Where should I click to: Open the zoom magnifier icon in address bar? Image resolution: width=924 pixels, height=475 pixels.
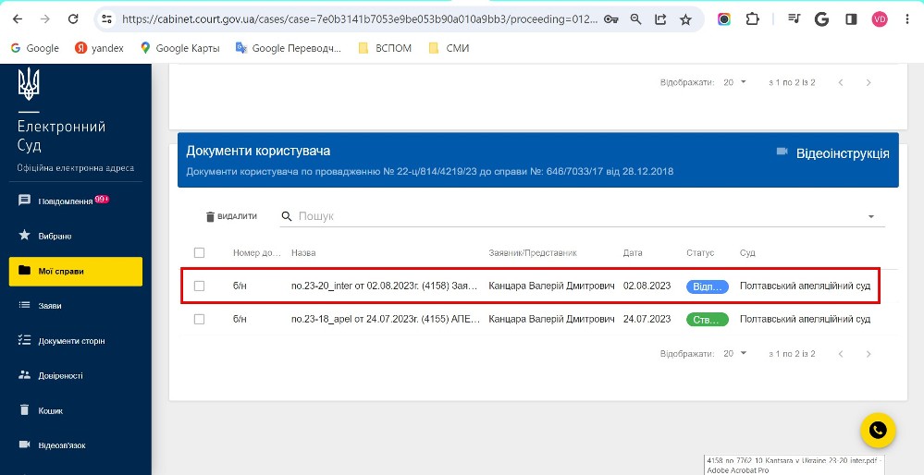click(635, 19)
